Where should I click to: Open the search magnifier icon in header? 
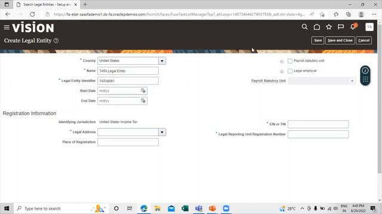click(304, 27)
